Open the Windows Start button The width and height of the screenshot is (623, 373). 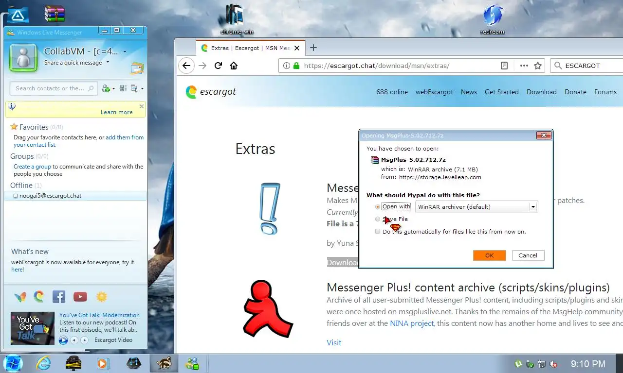click(x=13, y=363)
